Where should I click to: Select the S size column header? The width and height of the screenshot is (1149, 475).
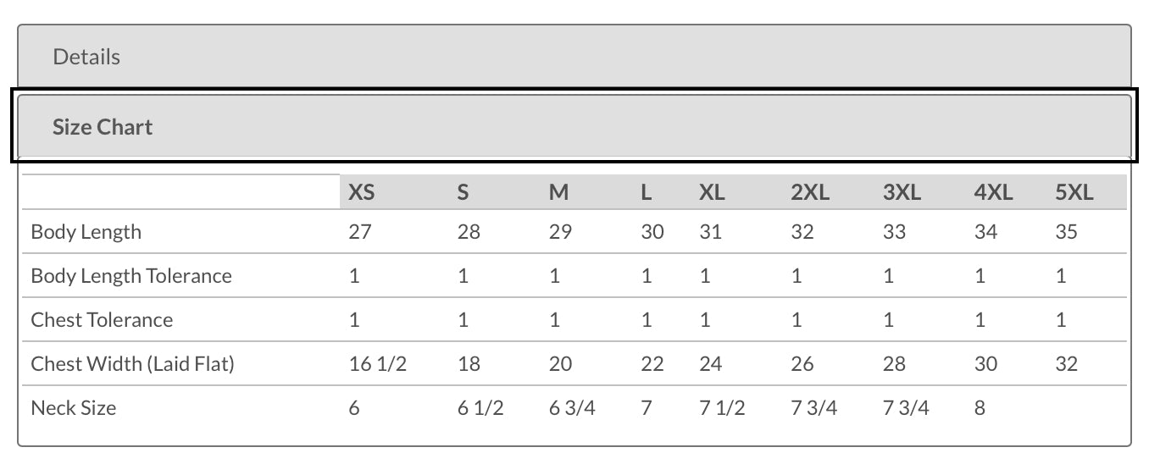coord(463,192)
